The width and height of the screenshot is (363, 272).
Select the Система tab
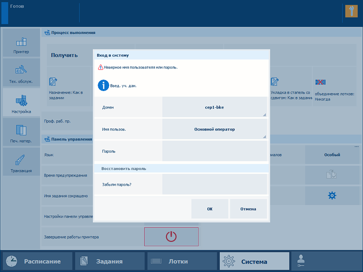[x=254, y=261]
